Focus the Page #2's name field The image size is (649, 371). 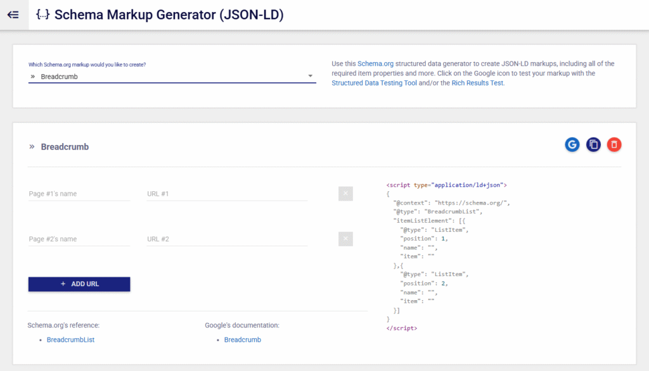pyautogui.click(x=79, y=239)
